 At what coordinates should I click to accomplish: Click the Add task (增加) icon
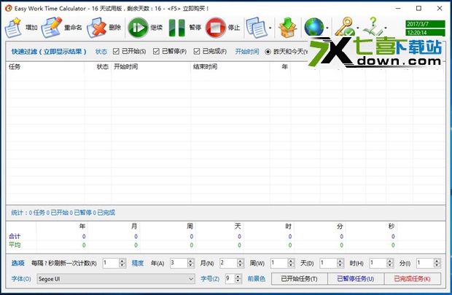(x=13, y=28)
